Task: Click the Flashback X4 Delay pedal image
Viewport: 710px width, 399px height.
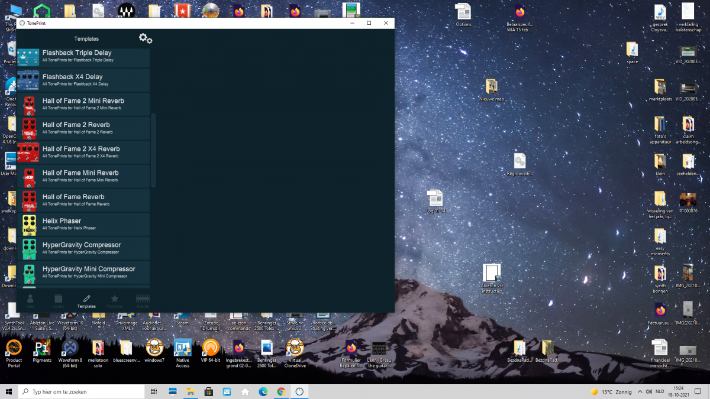Action: pos(28,80)
